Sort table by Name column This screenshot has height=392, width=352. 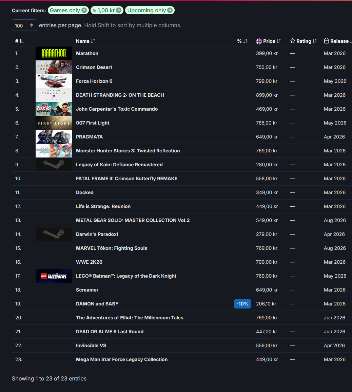[x=85, y=41]
